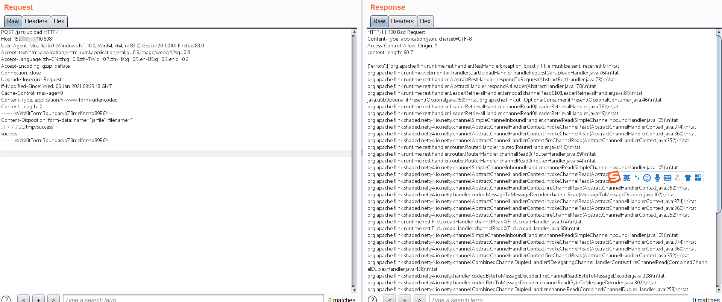This screenshot has height=302, width=722.
Task: Click the '../../../../../../tmp/success"' filename line
Action: click(28, 127)
